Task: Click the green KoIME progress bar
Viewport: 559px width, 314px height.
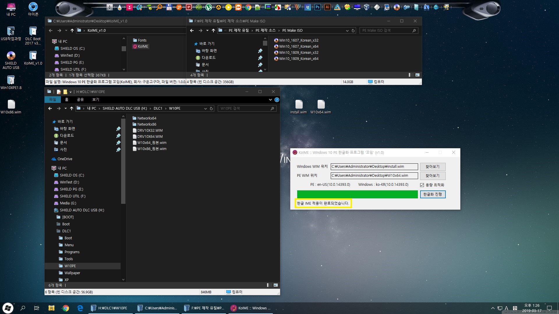Action: (357, 195)
